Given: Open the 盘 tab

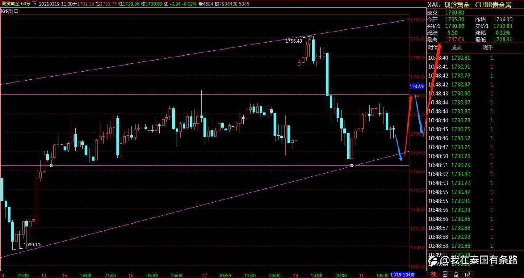Looking at the screenshot, I should (456, 274).
